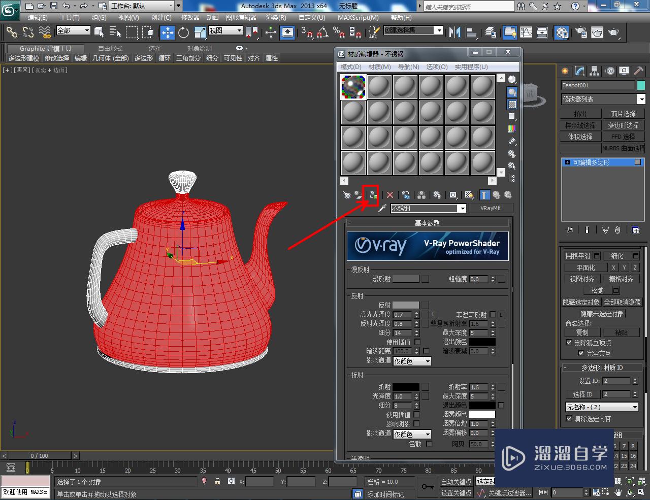Click 选择 ID button
The height and width of the screenshot is (500, 650).
pos(582,394)
